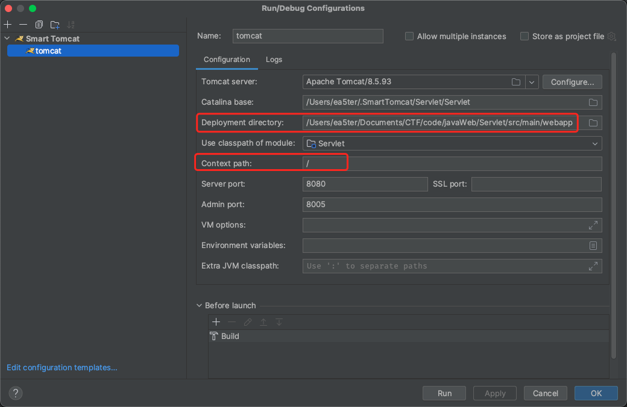Check Store as project file
Screen dimensions: 627x407
pos(525,37)
